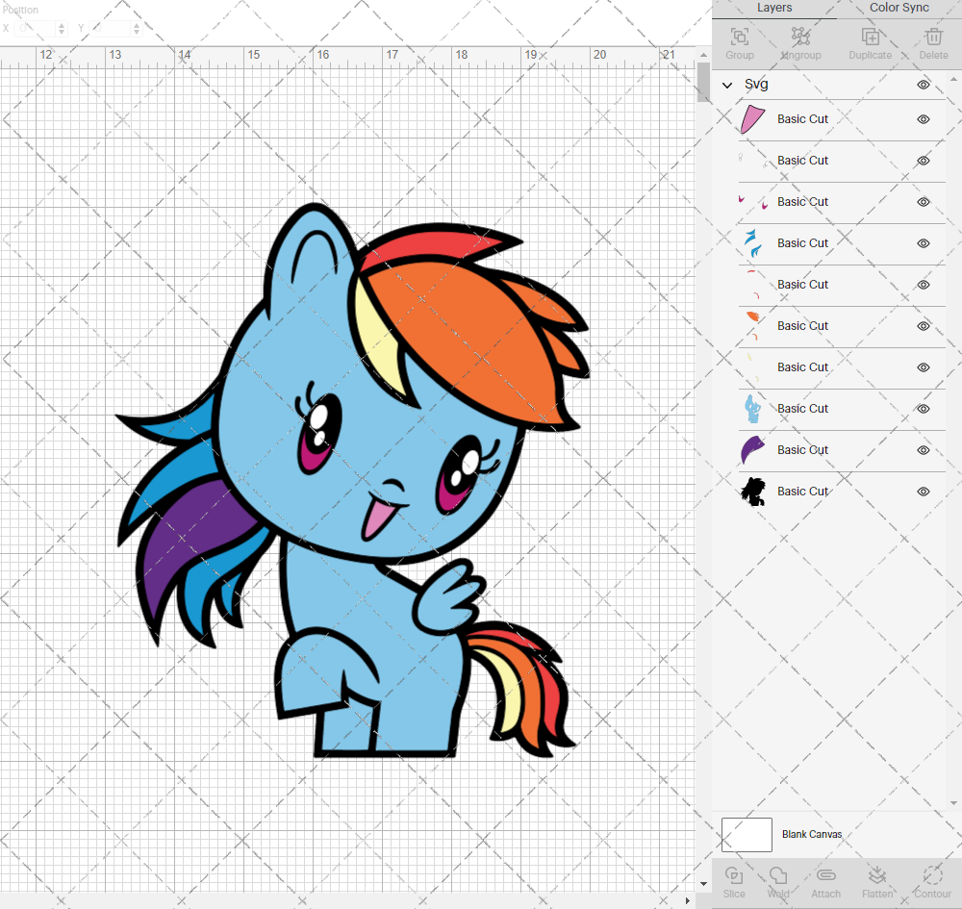Select the pale yellow layer thumbnail
The width and height of the screenshot is (962, 909).
click(753, 367)
